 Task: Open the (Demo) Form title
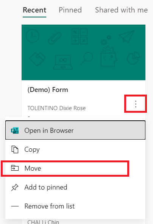pyautogui.click(x=48, y=90)
